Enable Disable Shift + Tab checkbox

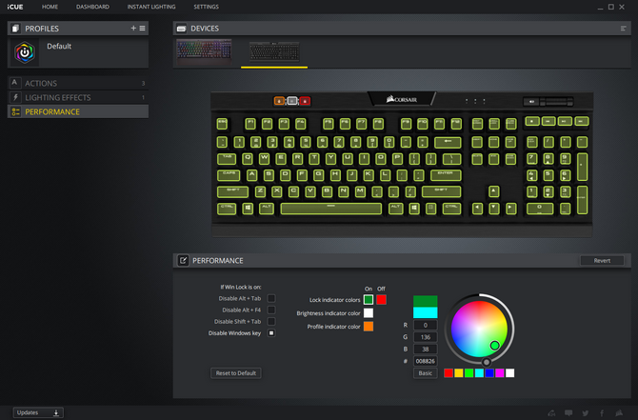pyautogui.click(x=271, y=321)
